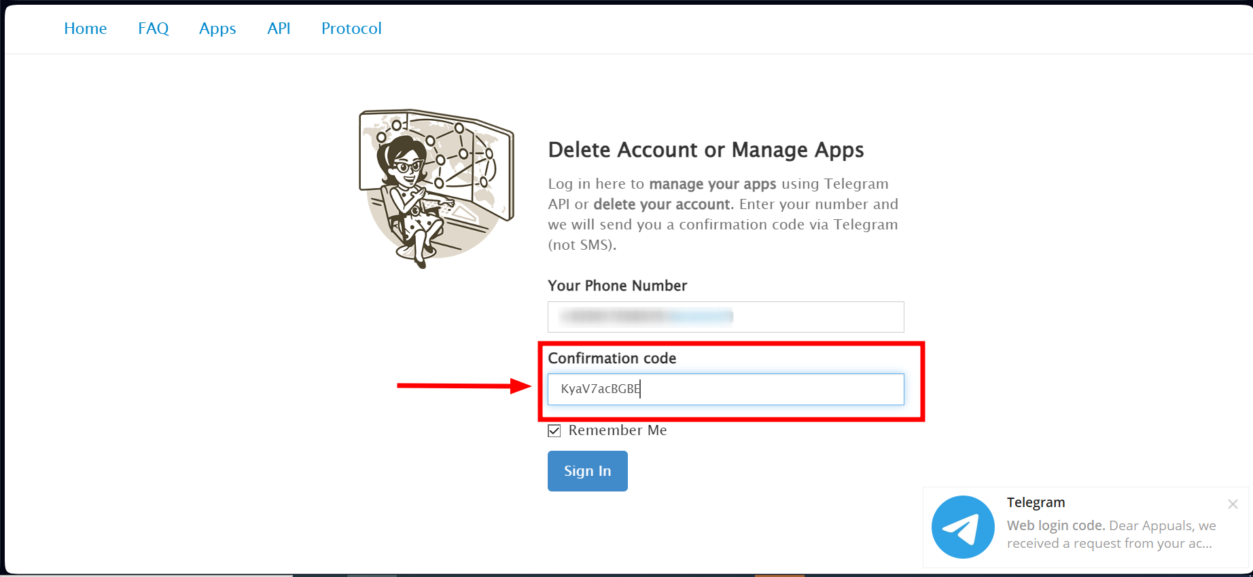Dismiss the Telegram notification with X

click(1233, 504)
